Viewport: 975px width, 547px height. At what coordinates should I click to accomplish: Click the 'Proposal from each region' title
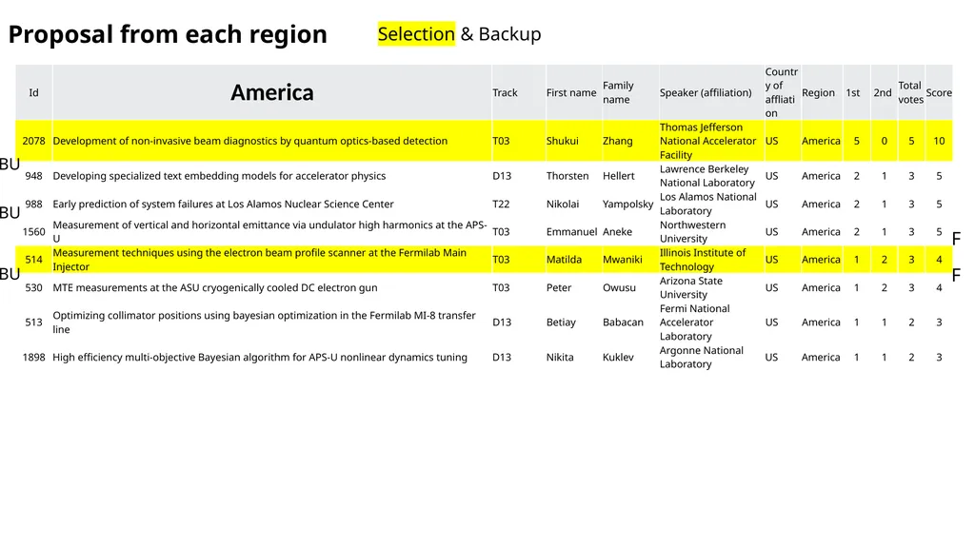click(168, 34)
